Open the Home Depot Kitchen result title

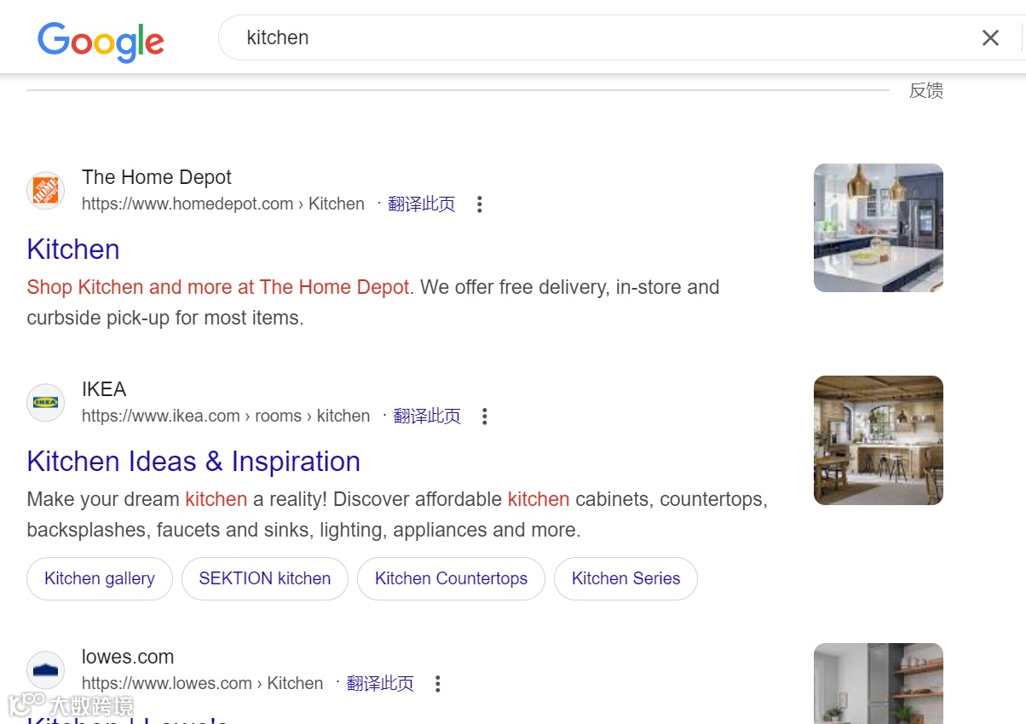pos(73,250)
